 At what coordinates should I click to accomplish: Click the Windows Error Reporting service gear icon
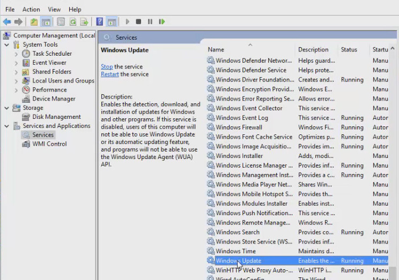point(211,99)
